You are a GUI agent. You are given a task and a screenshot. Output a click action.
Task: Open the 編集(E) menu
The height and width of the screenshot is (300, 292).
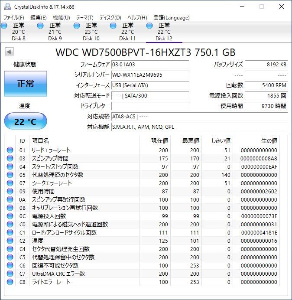(39, 18)
